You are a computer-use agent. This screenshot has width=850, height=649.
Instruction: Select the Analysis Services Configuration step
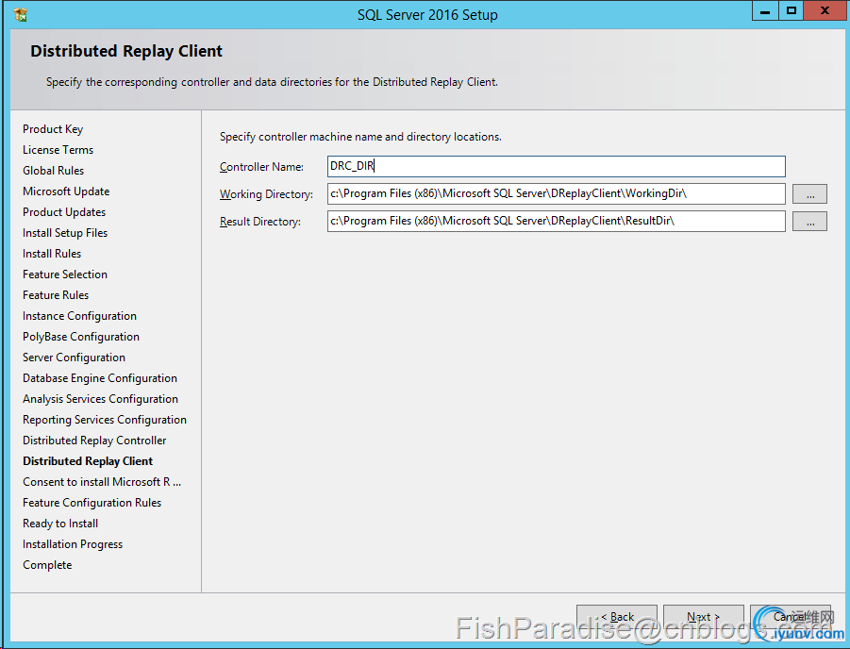tap(100, 399)
